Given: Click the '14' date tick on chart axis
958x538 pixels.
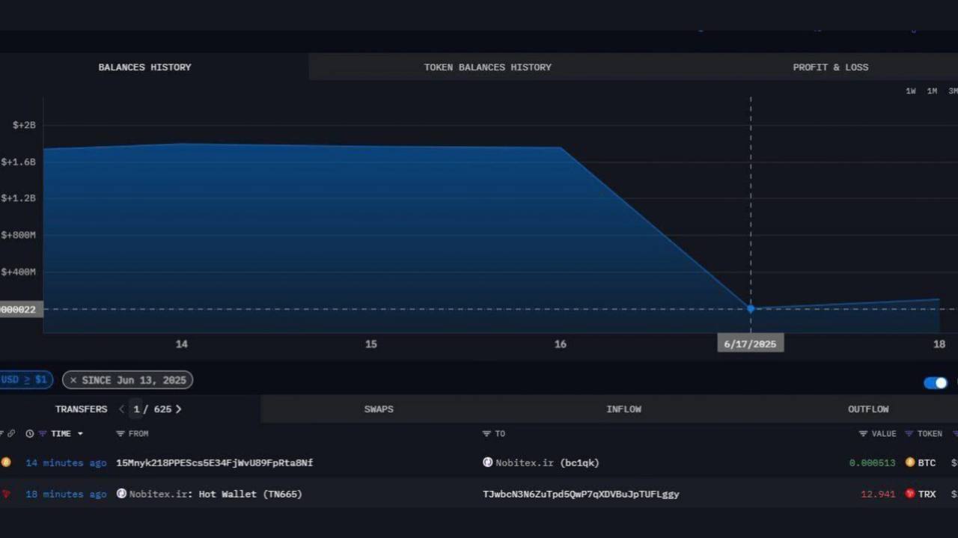Looking at the screenshot, I should pyautogui.click(x=182, y=344).
